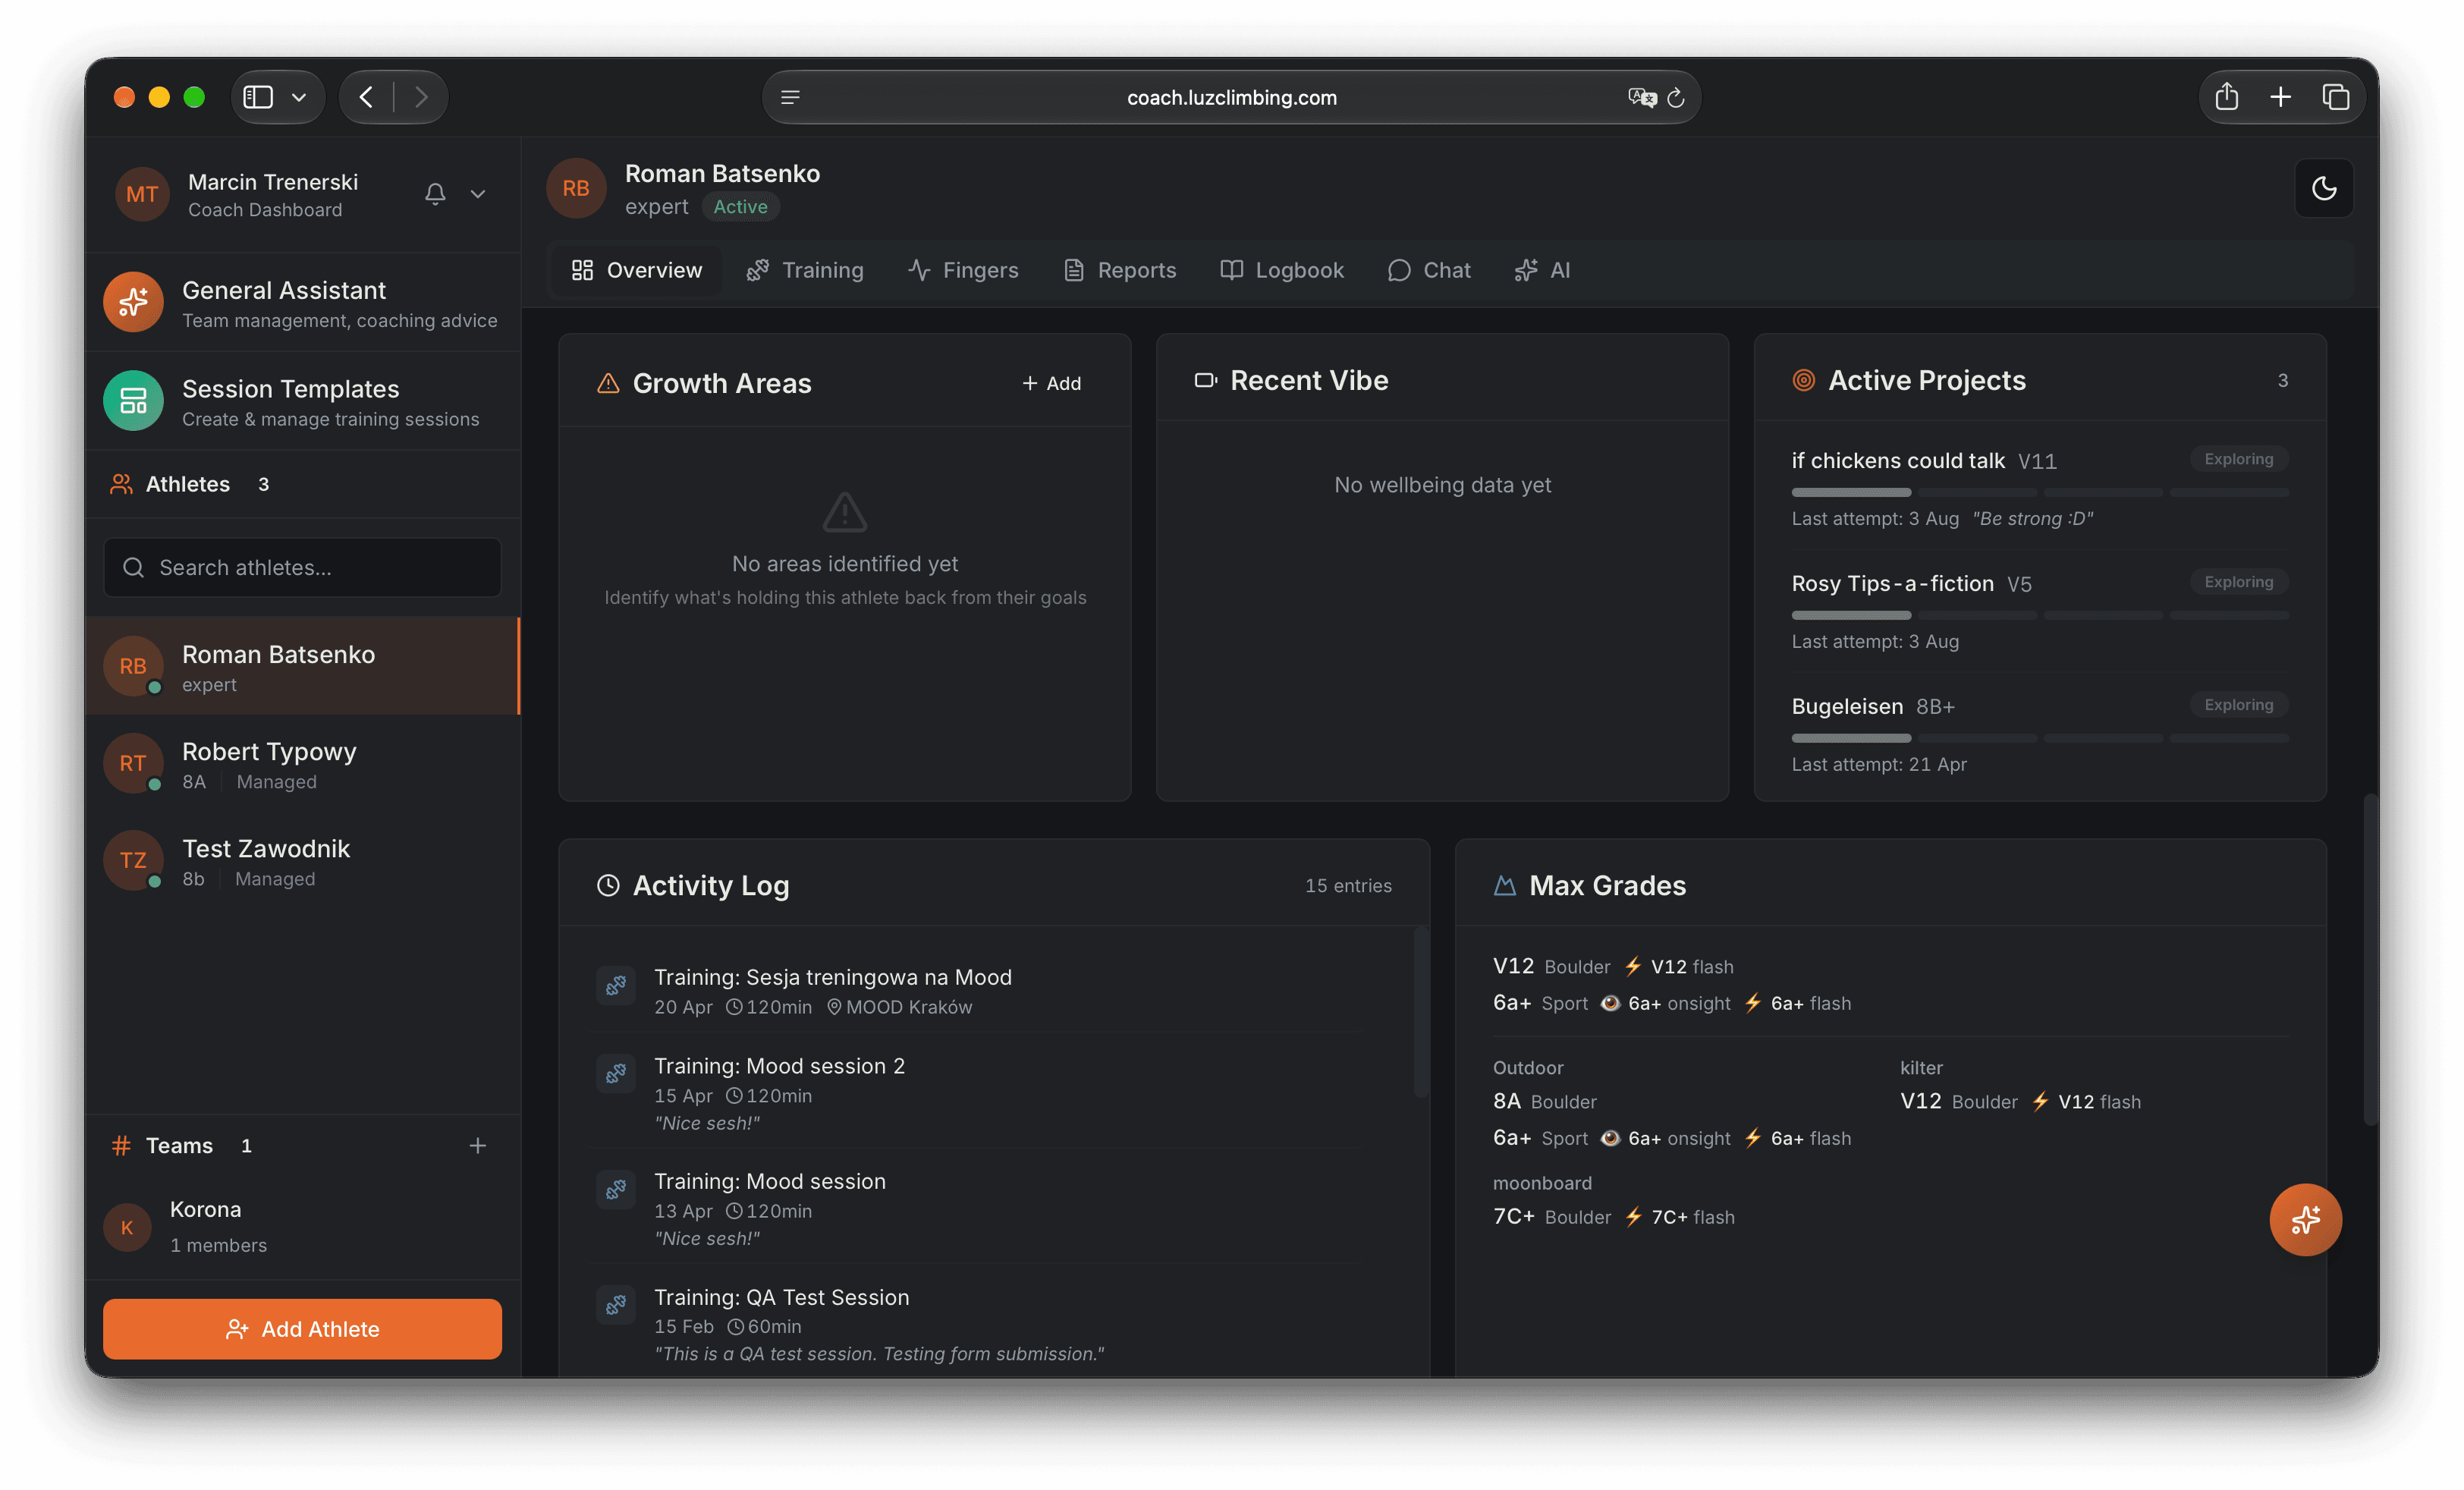Add a new team with plus icon

(478, 1146)
